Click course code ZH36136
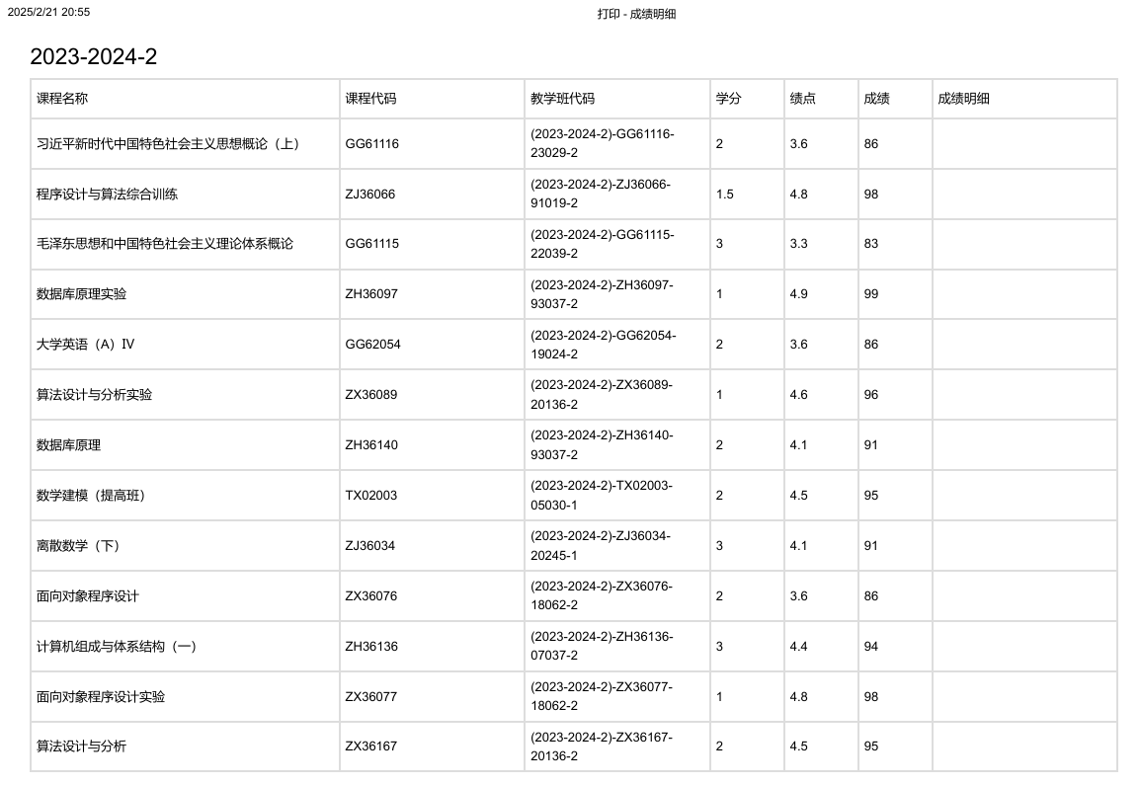The image size is (1141, 785). (371, 646)
